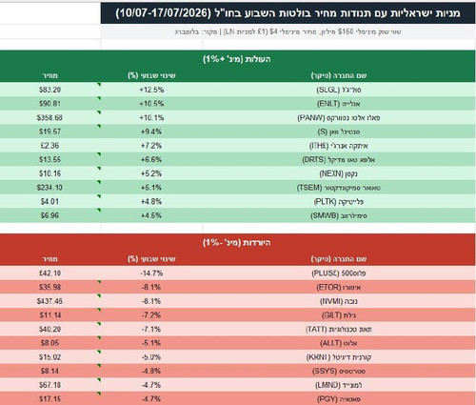Click the $6.96 price cell
Viewport: 476px width, 405px height.
tap(50, 215)
